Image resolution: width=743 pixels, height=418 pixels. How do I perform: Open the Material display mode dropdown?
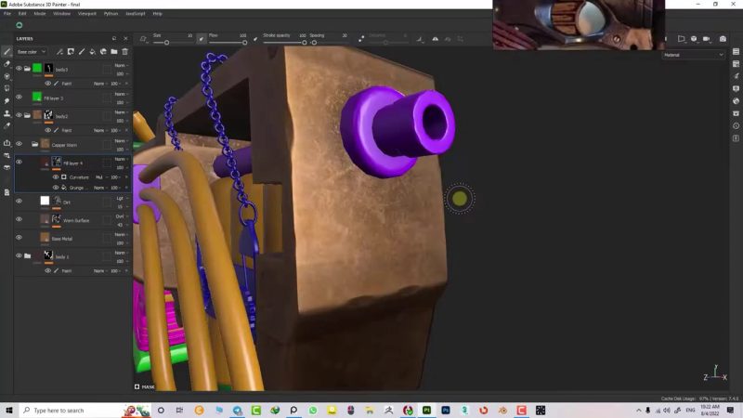(693, 56)
